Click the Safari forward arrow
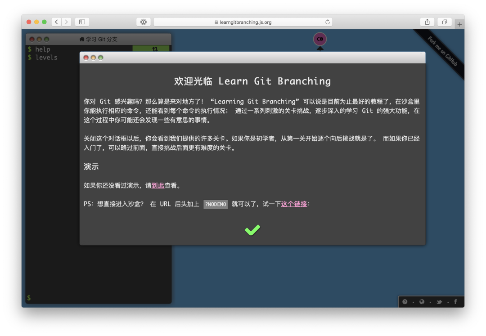486x336 pixels. click(x=66, y=22)
